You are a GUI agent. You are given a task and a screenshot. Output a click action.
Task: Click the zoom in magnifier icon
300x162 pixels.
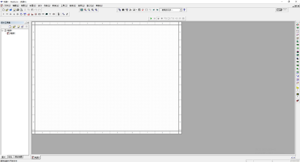point(85,10)
